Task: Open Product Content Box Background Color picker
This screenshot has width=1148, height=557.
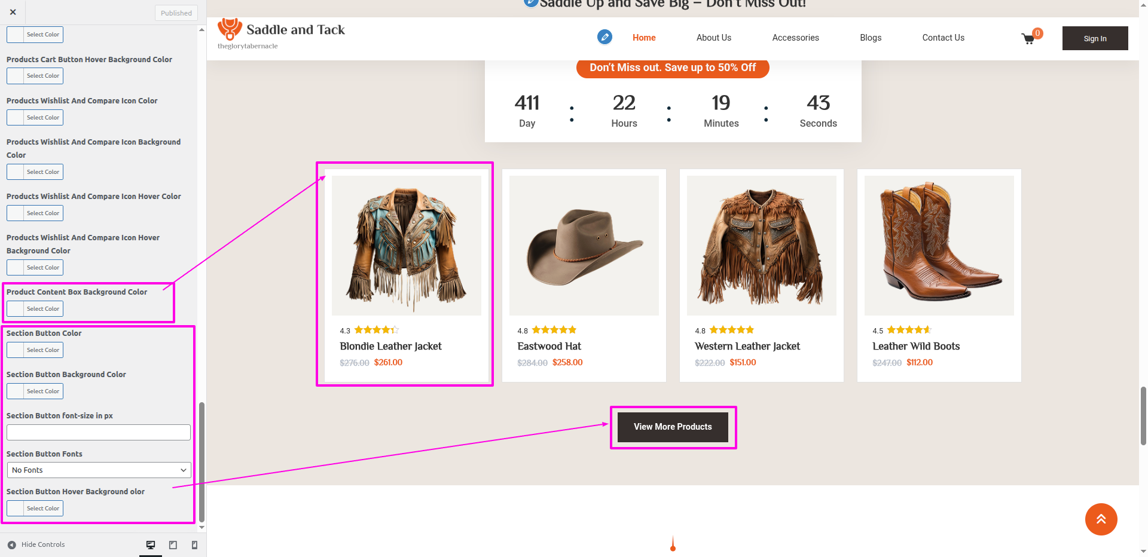Action: tap(35, 309)
